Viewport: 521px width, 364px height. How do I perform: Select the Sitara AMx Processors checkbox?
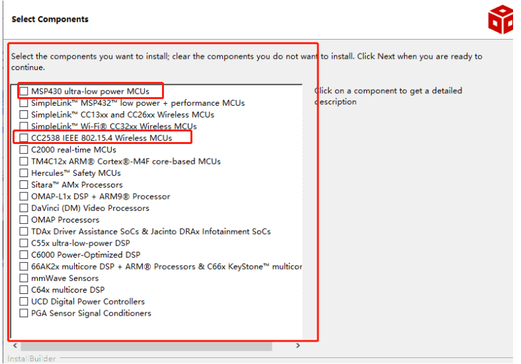[24, 184]
